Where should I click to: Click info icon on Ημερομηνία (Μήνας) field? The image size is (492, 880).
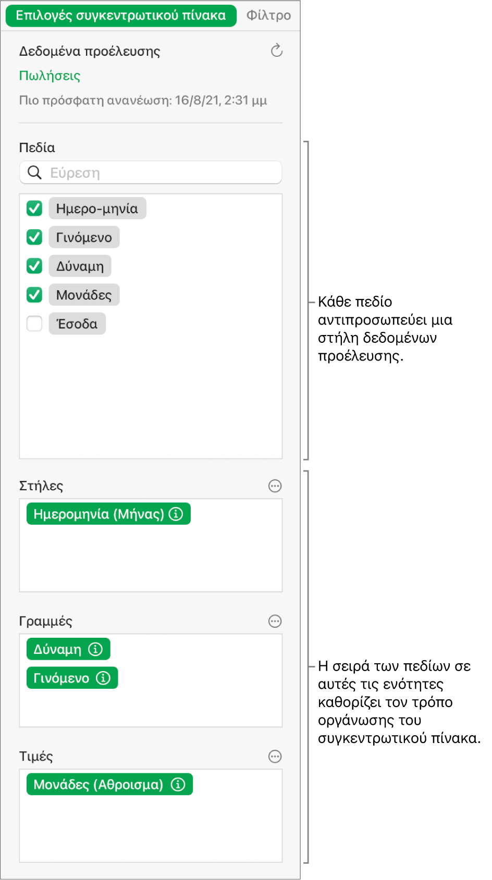pyautogui.click(x=176, y=514)
